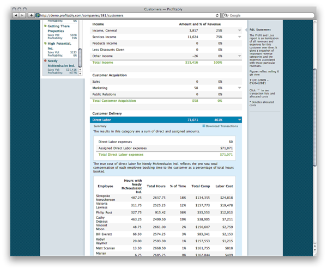Click the Profitably favicon in address bar
Viewport: 327px width, 270px height.
coord(37,15)
